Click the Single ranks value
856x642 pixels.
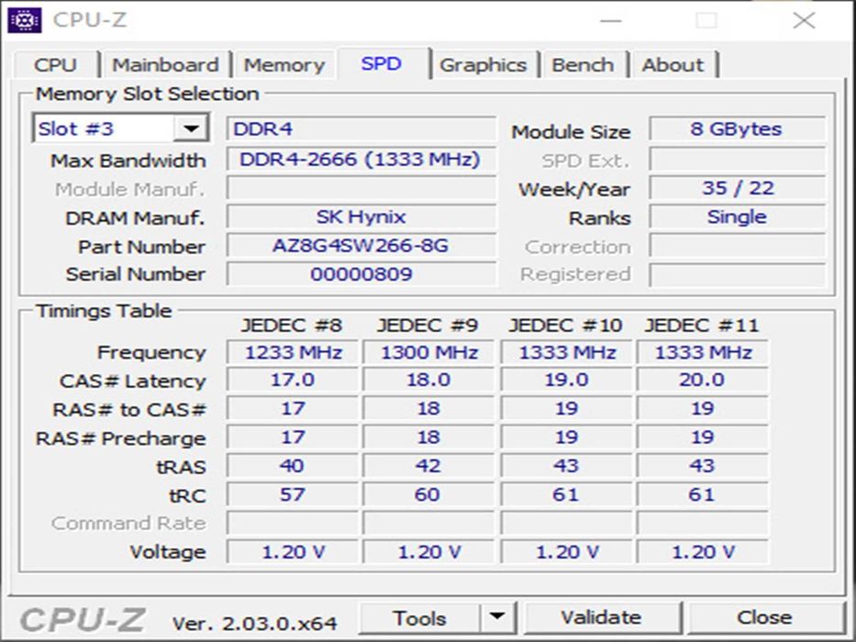click(x=737, y=216)
